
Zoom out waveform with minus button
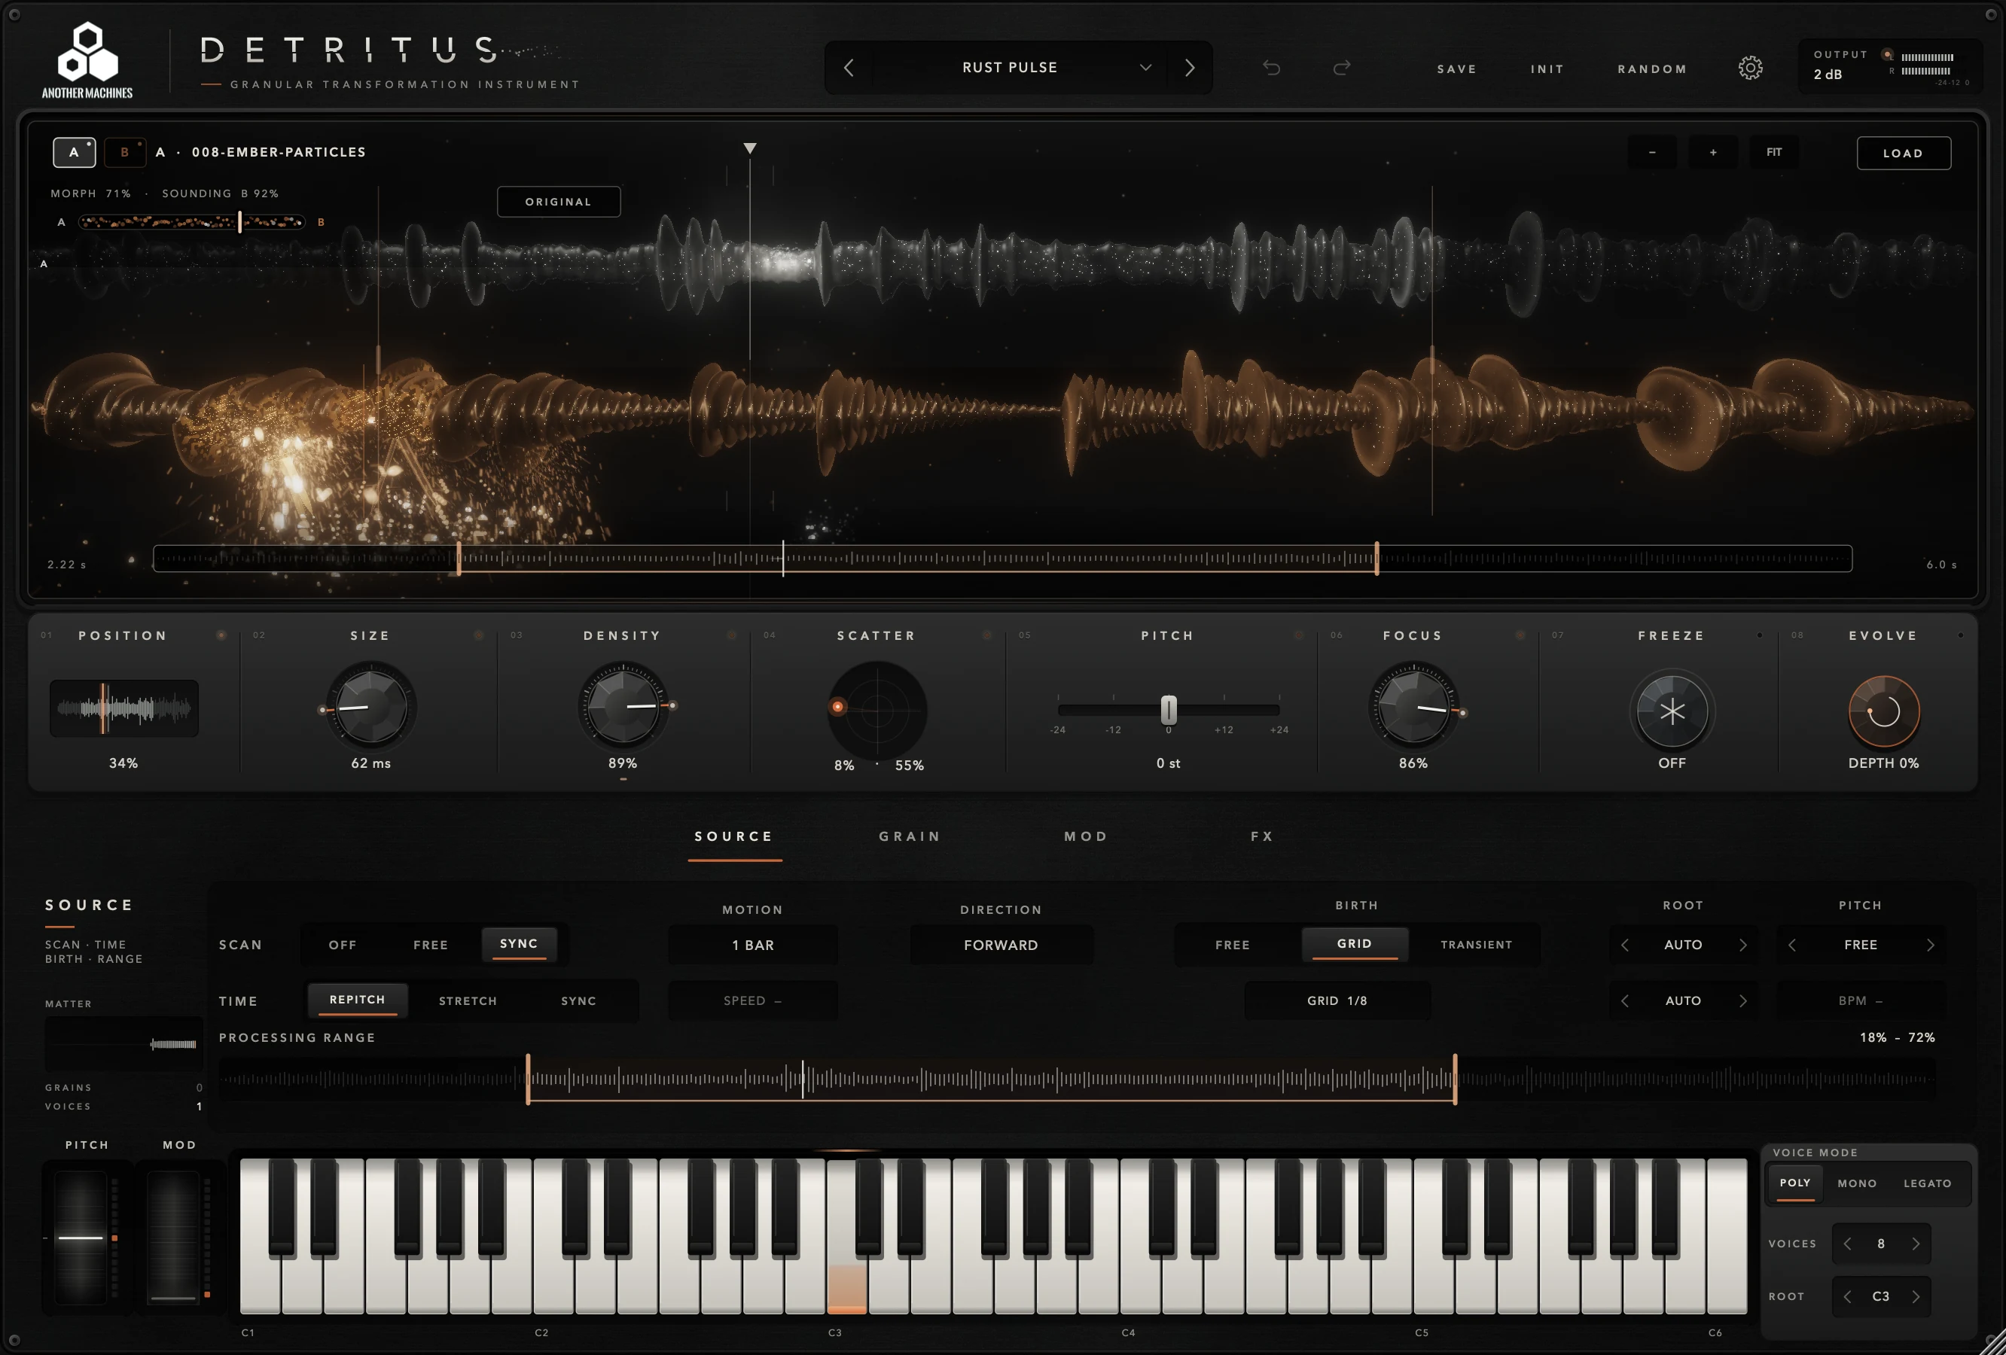point(1652,153)
